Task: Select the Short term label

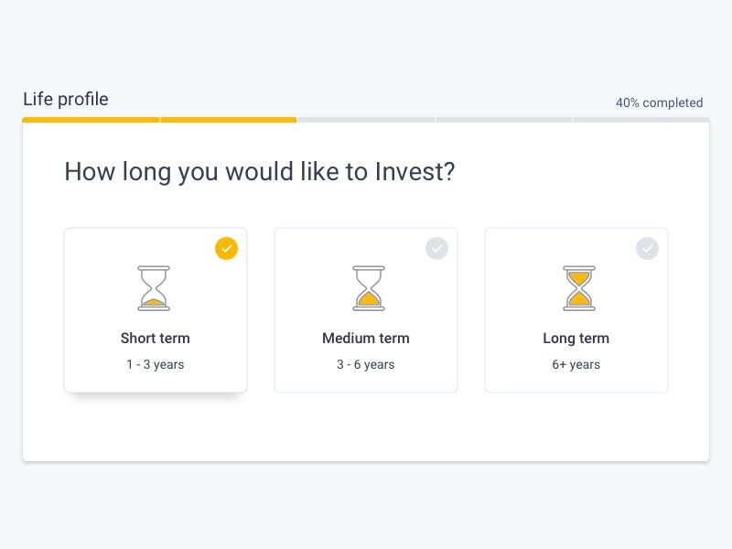Action: pyautogui.click(x=155, y=338)
